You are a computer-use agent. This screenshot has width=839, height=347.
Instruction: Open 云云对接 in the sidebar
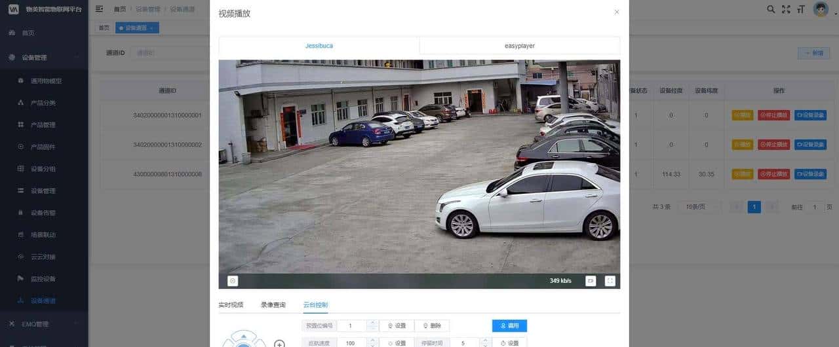pyautogui.click(x=44, y=257)
